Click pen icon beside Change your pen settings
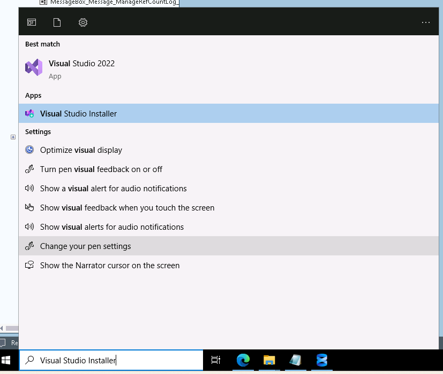The width and height of the screenshot is (443, 374). click(29, 246)
